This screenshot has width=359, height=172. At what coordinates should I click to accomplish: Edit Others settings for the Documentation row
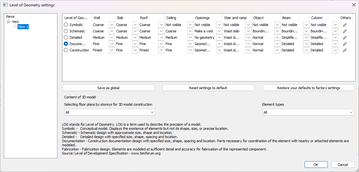pyautogui.click(x=345, y=44)
